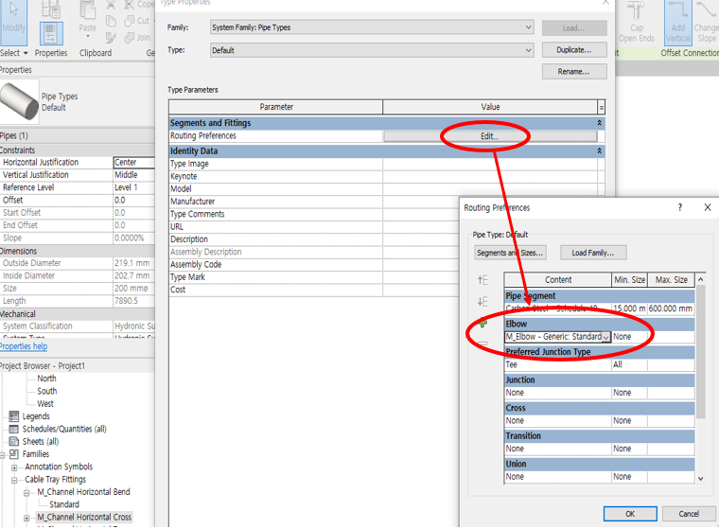Open the Family dropdown in Type Properties
719x529 pixels.
[x=528, y=27]
